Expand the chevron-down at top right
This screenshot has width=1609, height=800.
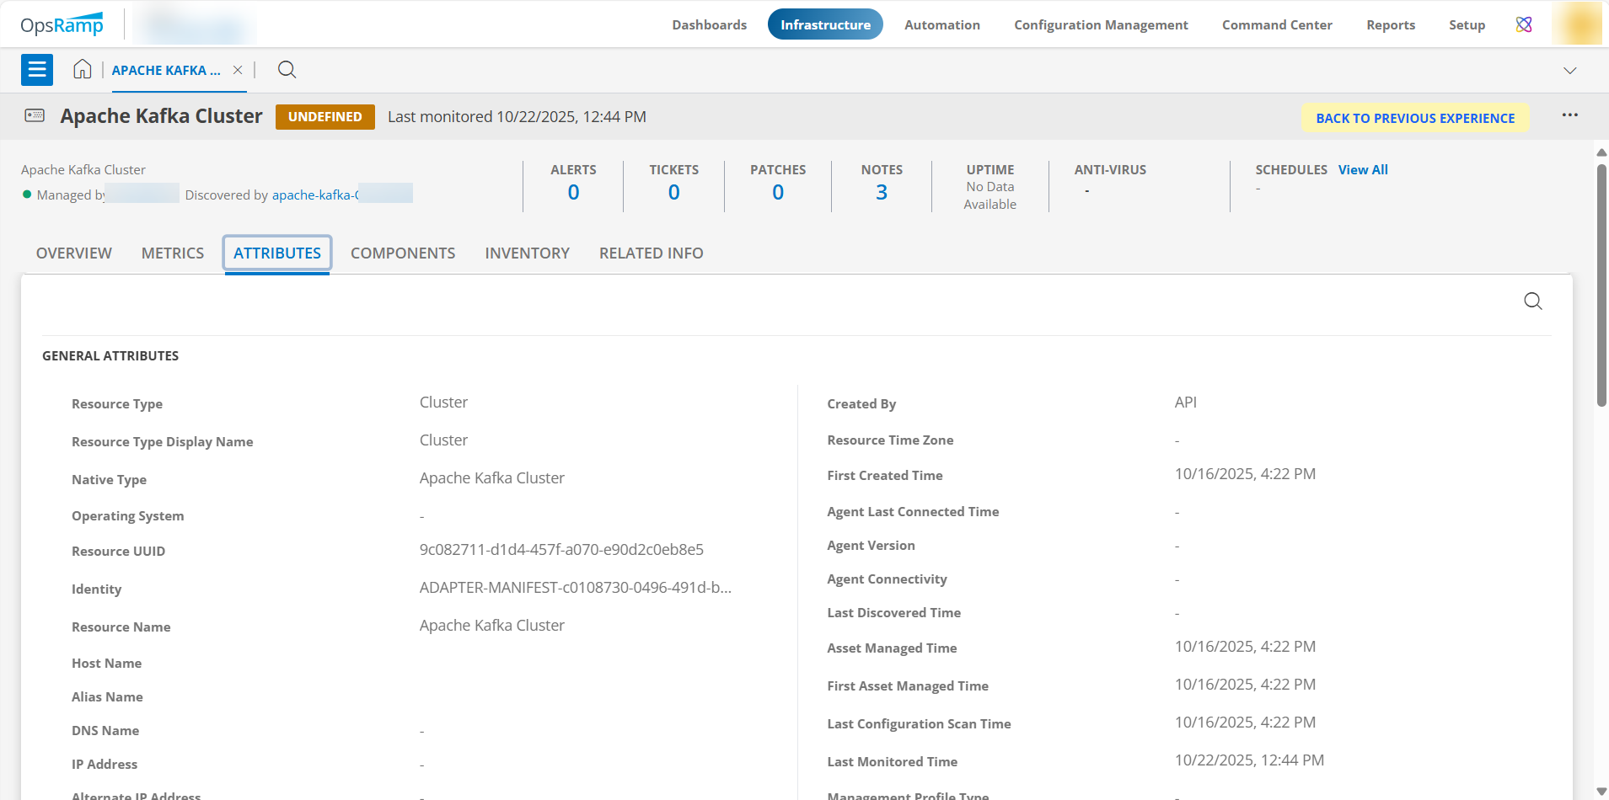pos(1569,71)
